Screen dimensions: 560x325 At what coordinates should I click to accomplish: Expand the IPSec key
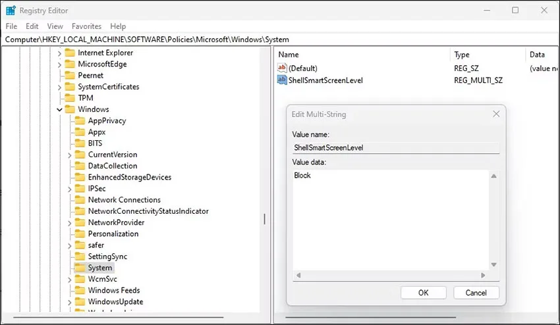click(70, 189)
